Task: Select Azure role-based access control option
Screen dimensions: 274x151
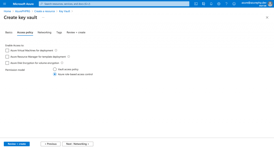Action: click(x=55, y=74)
